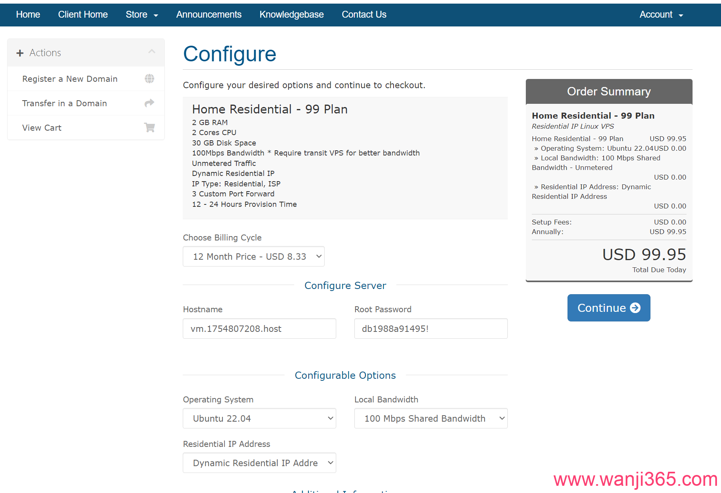Open the Choose Billing Cycle dropdown

(253, 257)
